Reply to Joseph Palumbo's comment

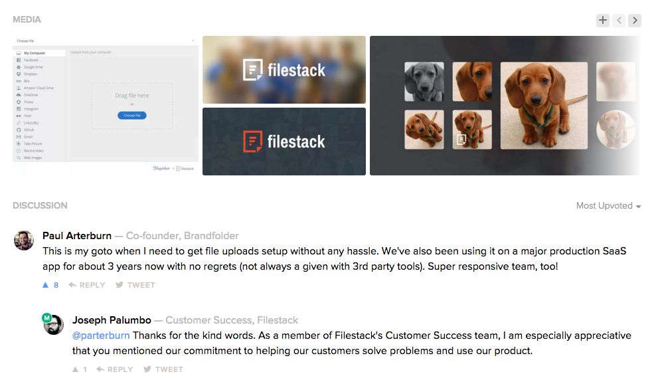coord(114,369)
